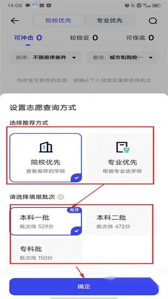Open the 可保底 category tab
The image size is (168, 299).
point(140,38)
